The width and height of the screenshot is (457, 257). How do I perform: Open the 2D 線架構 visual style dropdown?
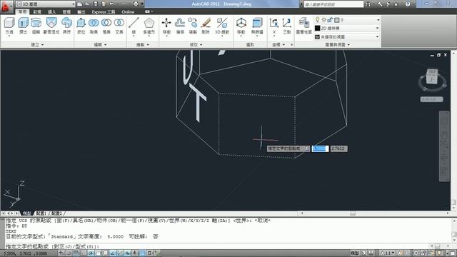coord(348,29)
